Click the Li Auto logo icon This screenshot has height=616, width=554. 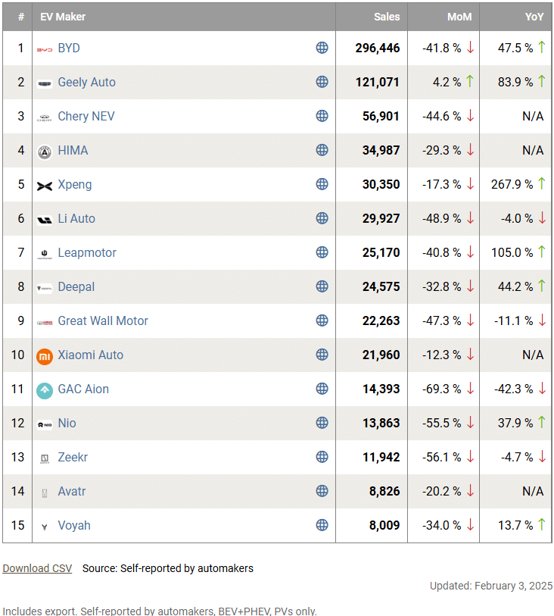pos(45,219)
